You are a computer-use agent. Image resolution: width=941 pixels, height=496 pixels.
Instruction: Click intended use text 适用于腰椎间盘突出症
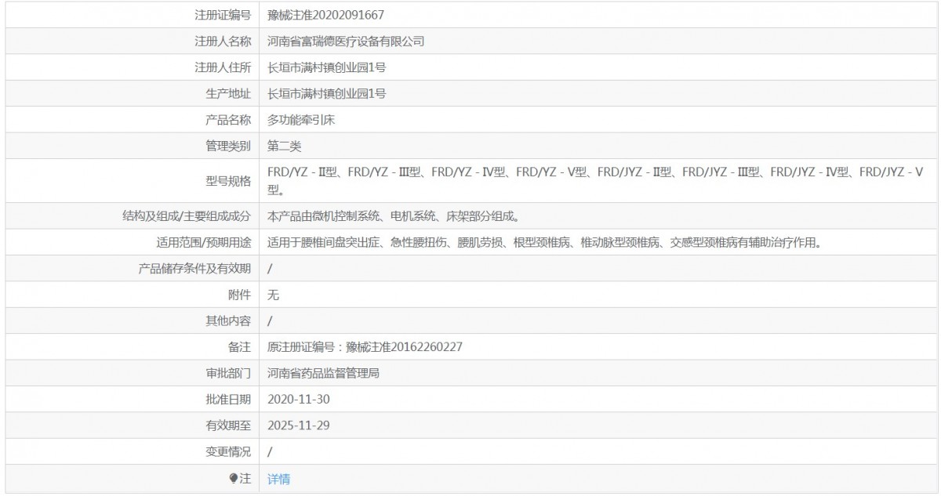pyautogui.click(x=544, y=242)
